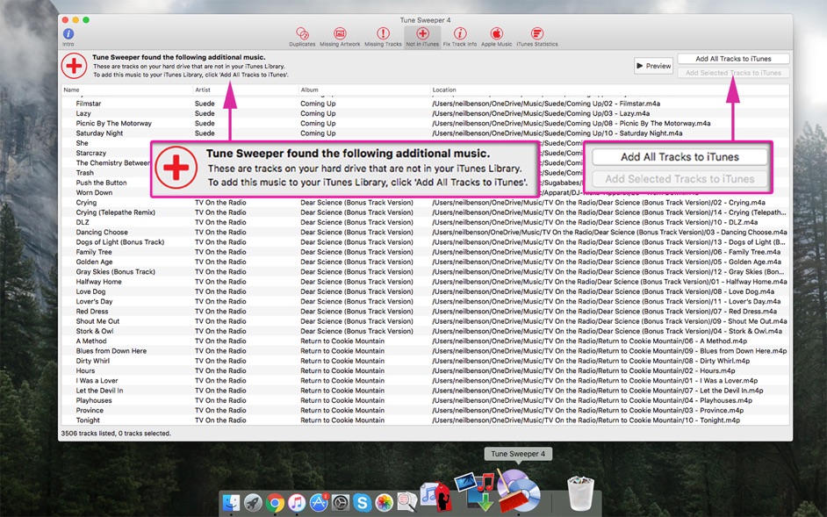The image size is (827, 517).
Task: Select the Red Dress track
Action: 425,312
